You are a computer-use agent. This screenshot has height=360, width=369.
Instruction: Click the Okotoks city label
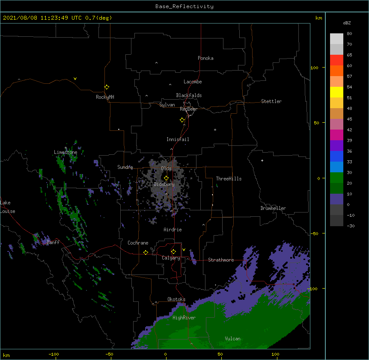coord(176,299)
